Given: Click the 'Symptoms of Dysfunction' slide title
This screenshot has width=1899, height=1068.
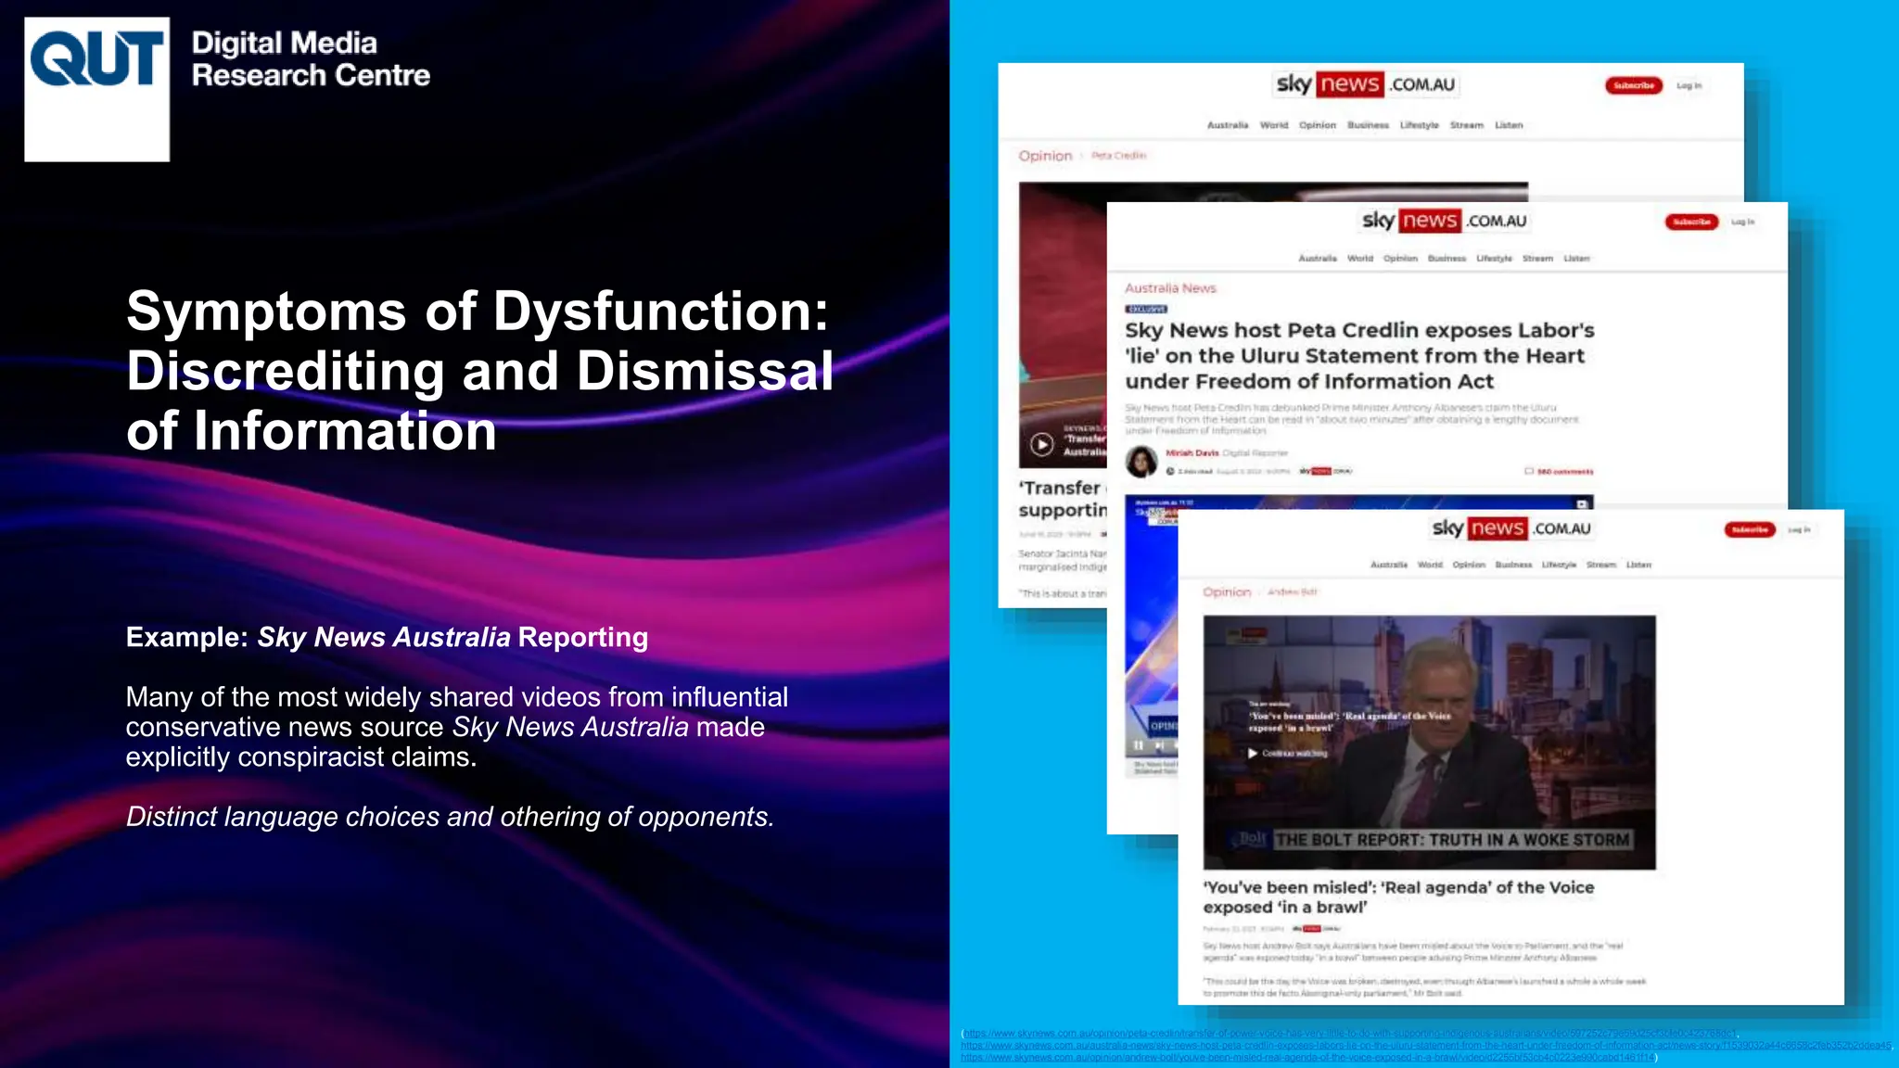Looking at the screenshot, I should (479, 370).
